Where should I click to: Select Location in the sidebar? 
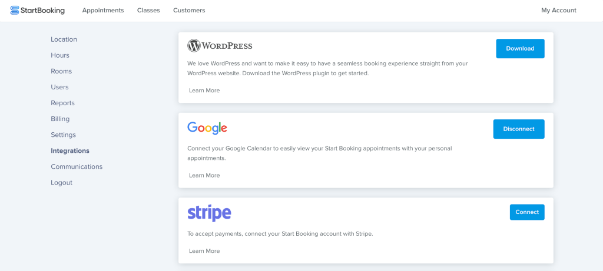tap(64, 39)
